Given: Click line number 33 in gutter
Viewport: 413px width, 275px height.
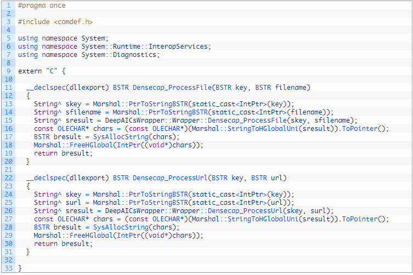Looking at the screenshot, I should click(8, 268).
